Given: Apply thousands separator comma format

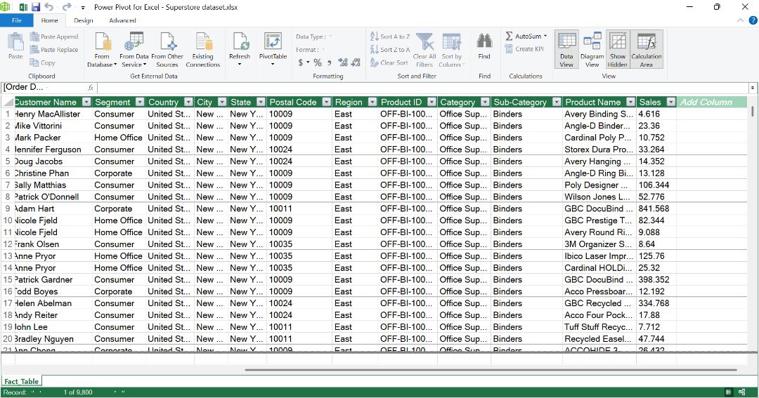Looking at the screenshot, I should pos(329,63).
